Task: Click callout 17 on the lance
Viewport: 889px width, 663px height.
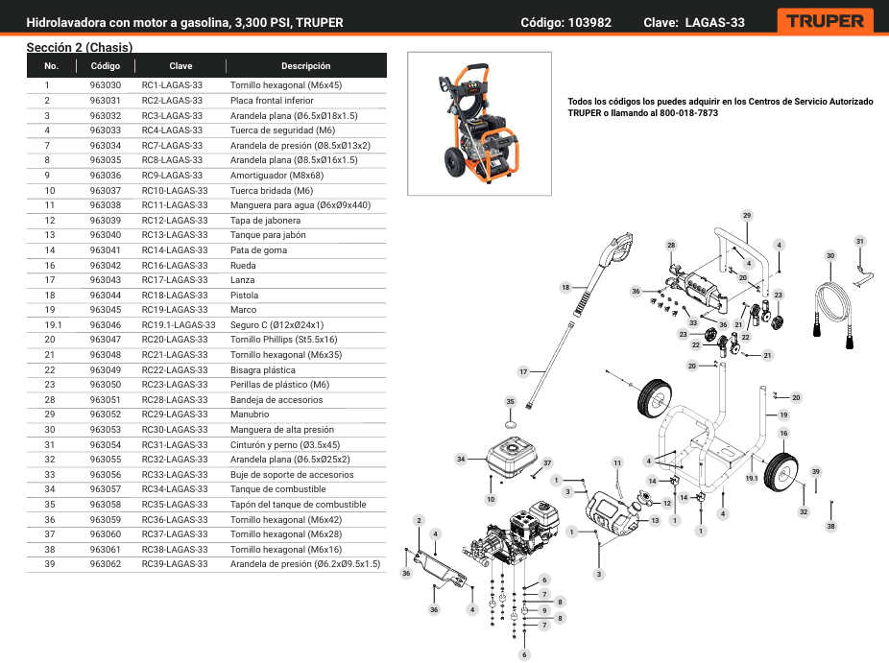Action: tap(523, 371)
